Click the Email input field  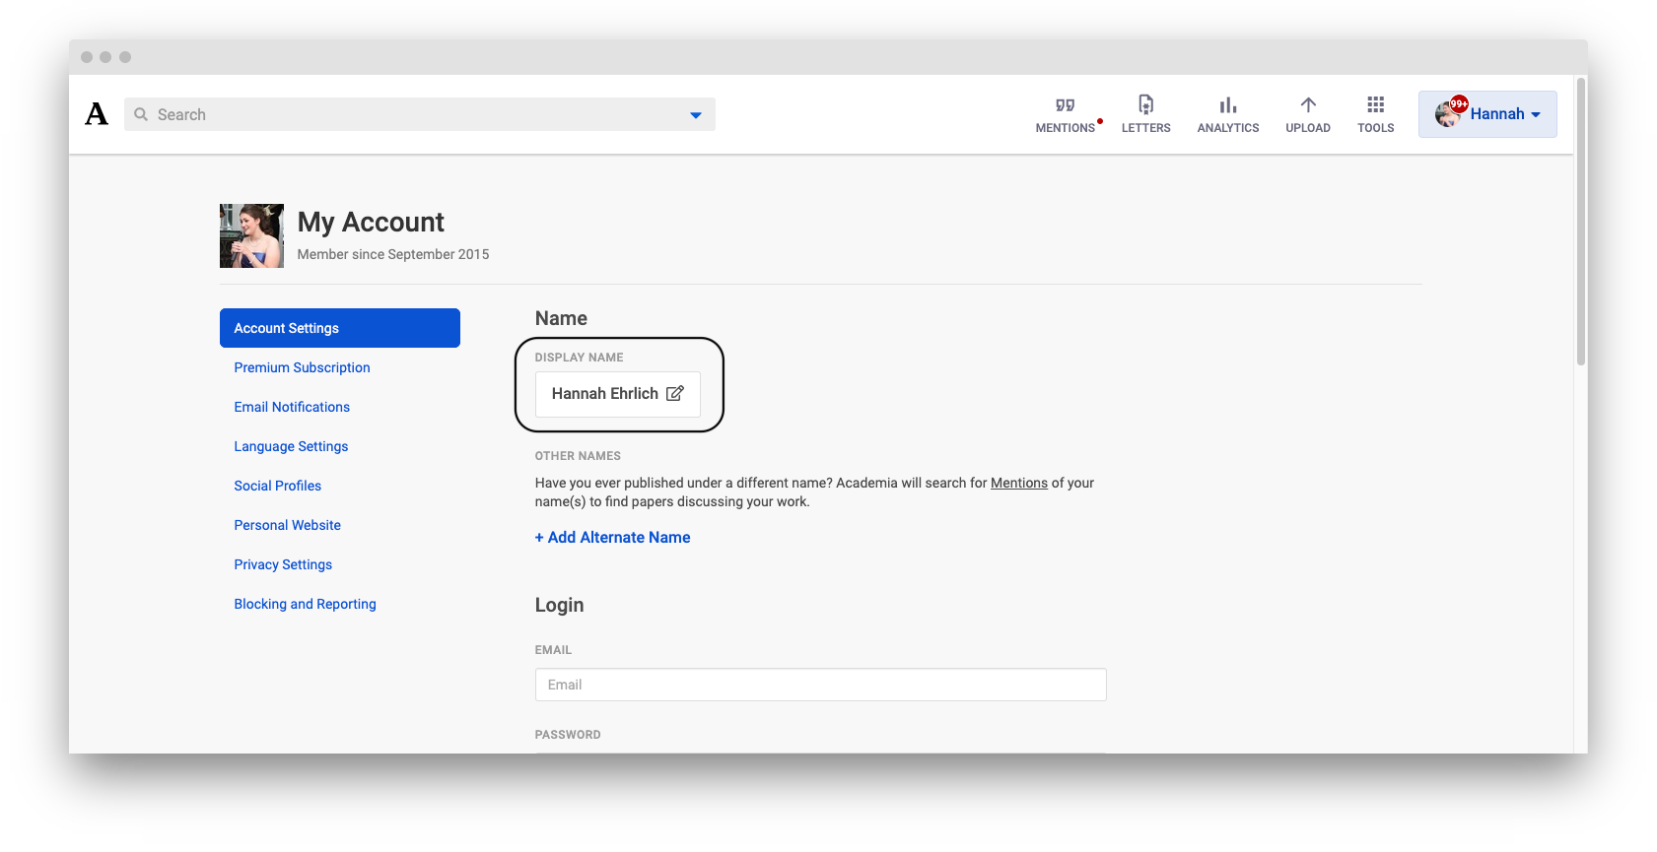(820, 685)
